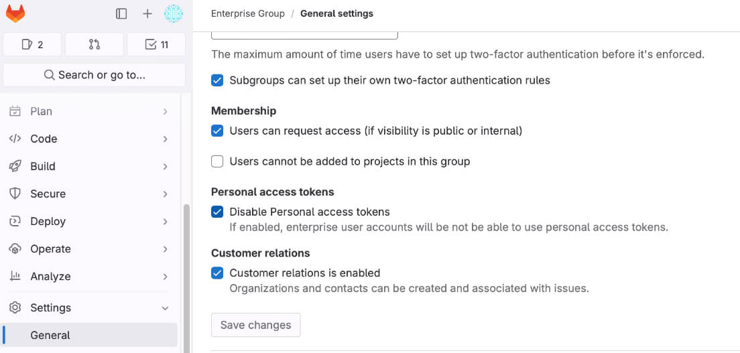This screenshot has height=353, width=740.
Task: Uncheck subgroups two-factor authentication rules
Action: coord(217,80)
